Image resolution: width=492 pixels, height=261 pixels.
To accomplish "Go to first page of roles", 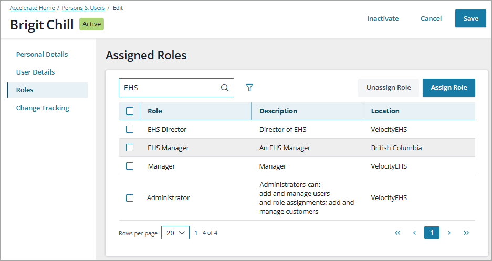I will tap(397, 233).
